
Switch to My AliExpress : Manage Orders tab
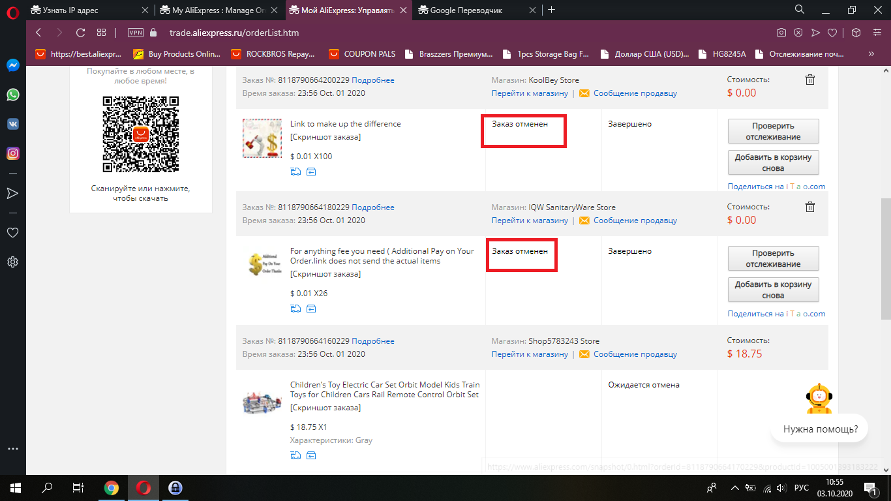tap(219, 10)
